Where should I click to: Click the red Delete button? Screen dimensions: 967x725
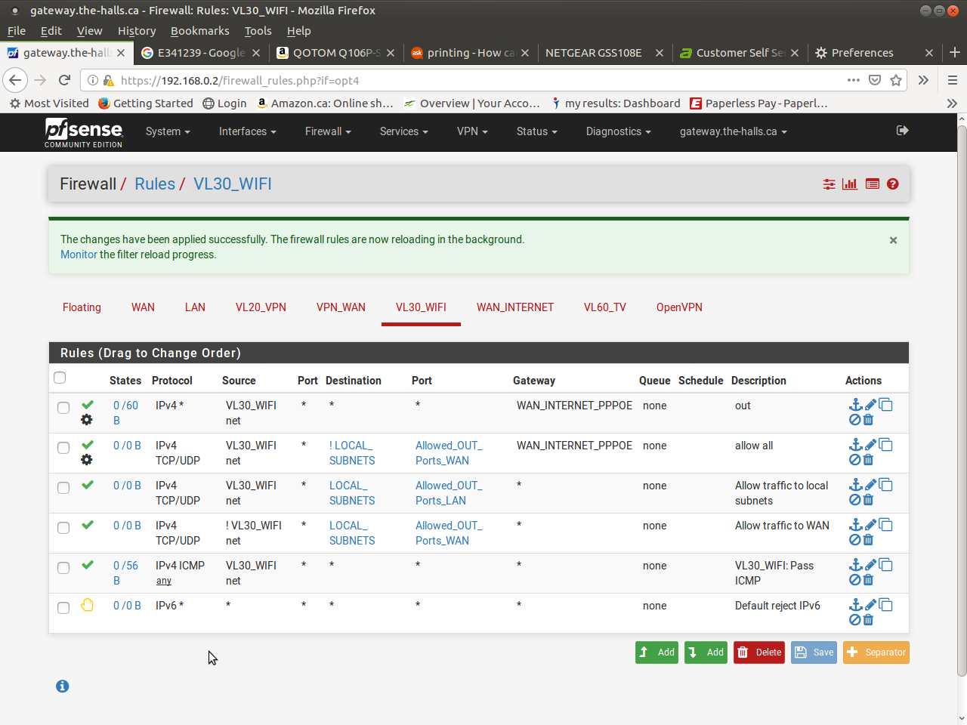click(759, 652)
